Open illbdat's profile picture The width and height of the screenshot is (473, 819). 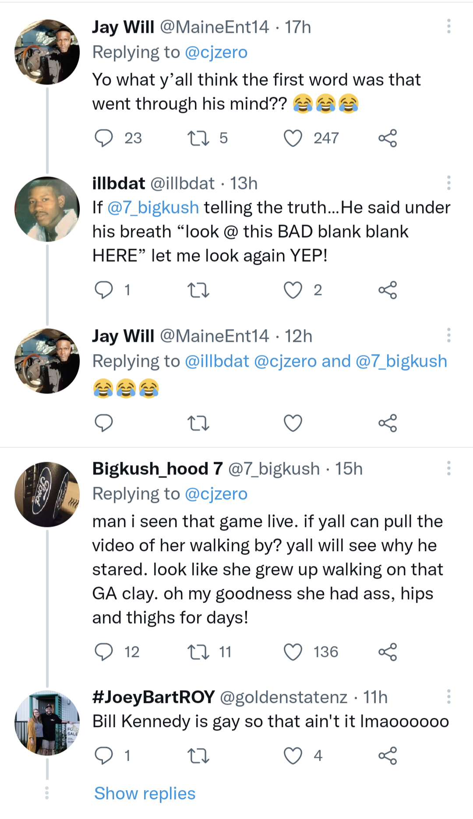pos(47,209)
